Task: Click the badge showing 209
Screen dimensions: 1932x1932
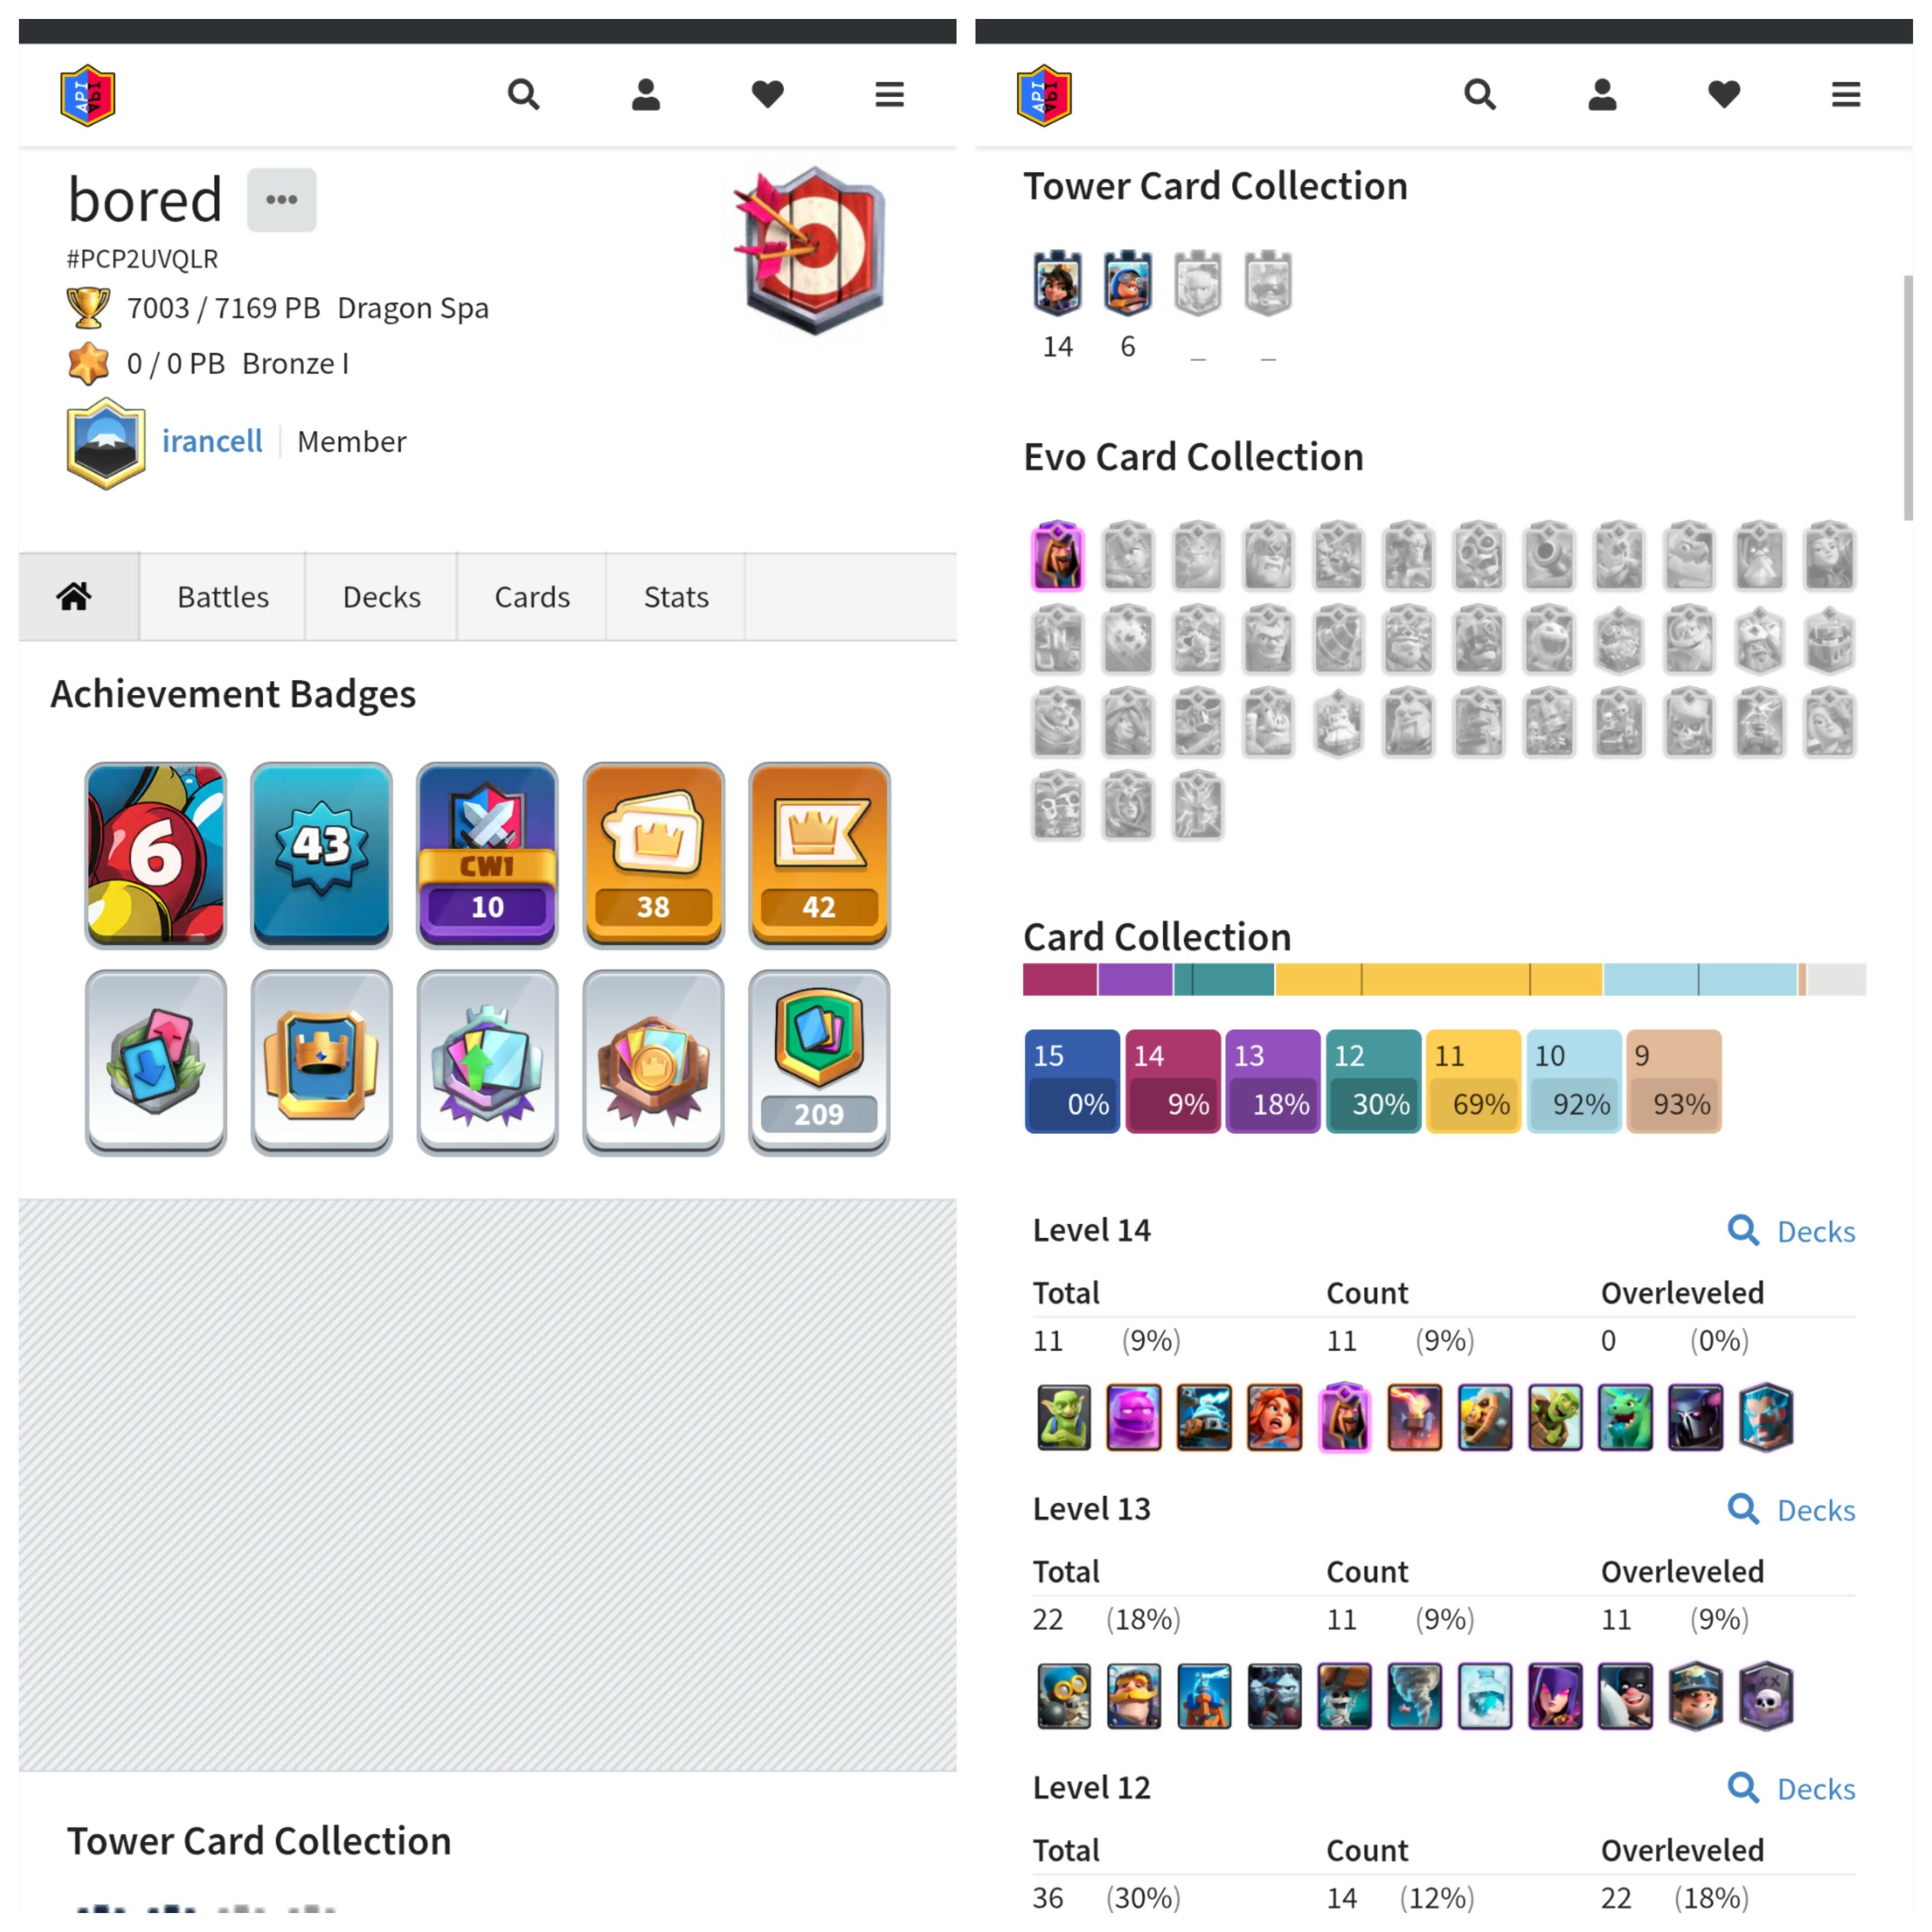Action: point(819,1062)
